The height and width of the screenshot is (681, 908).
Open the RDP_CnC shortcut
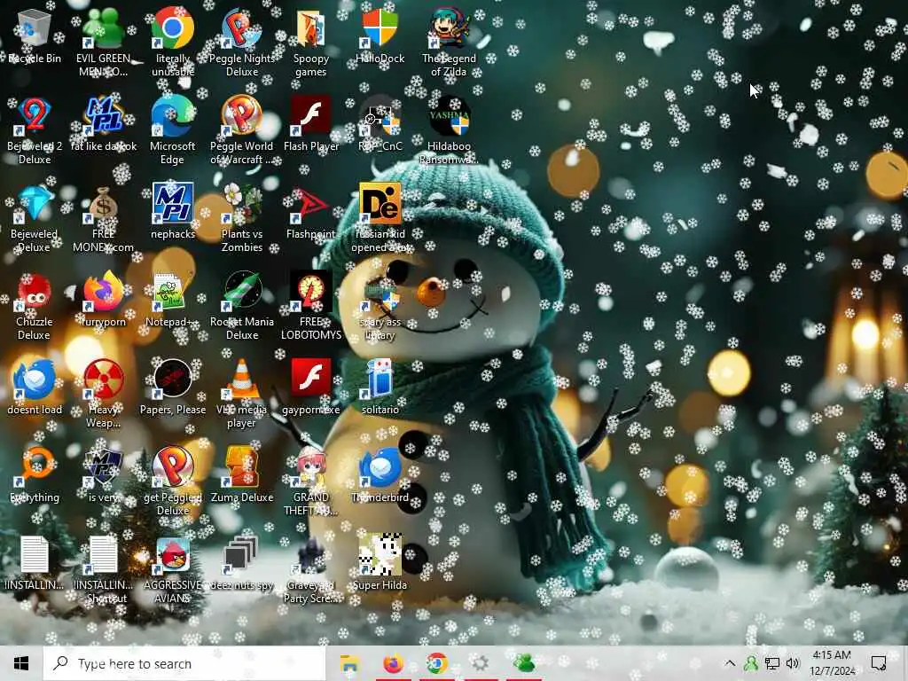coord(380,124)
